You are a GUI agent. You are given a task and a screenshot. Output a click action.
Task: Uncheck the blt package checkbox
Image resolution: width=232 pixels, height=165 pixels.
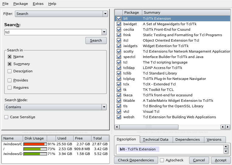pyautogui.click(x=119, y=19)
